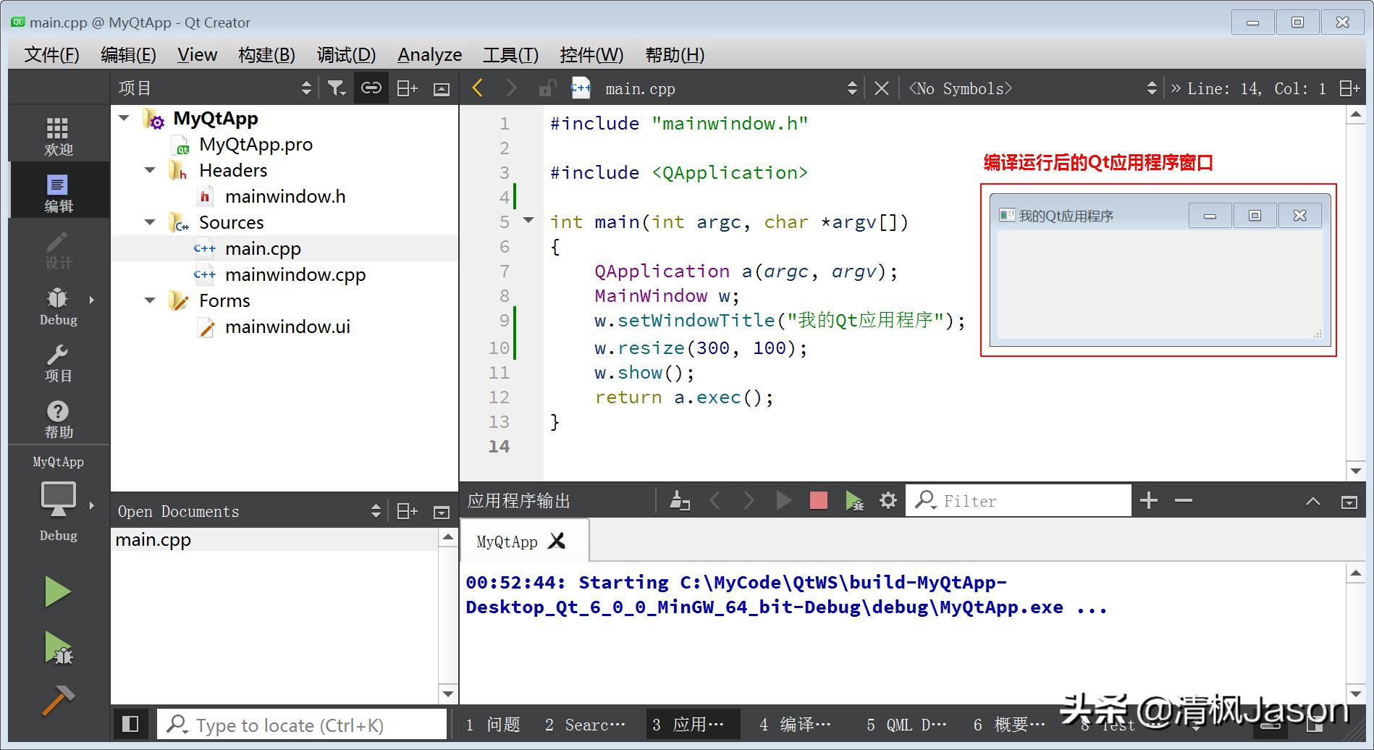Open the 调试(D) menu
1374x750 pixels.
tap(346, 54)
